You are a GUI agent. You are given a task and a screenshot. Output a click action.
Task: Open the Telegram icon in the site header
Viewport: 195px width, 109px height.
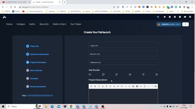[170, 17]
